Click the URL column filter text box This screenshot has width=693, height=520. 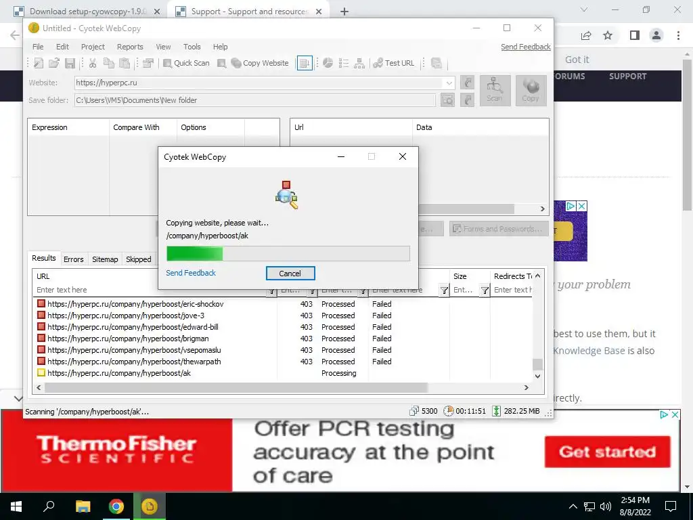click(x=152, y=290)
